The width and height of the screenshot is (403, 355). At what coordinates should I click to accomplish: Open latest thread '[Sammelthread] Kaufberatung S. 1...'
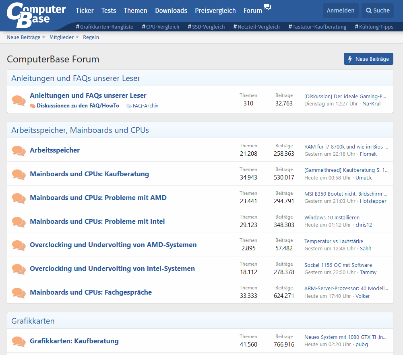[x=347, y=170]
